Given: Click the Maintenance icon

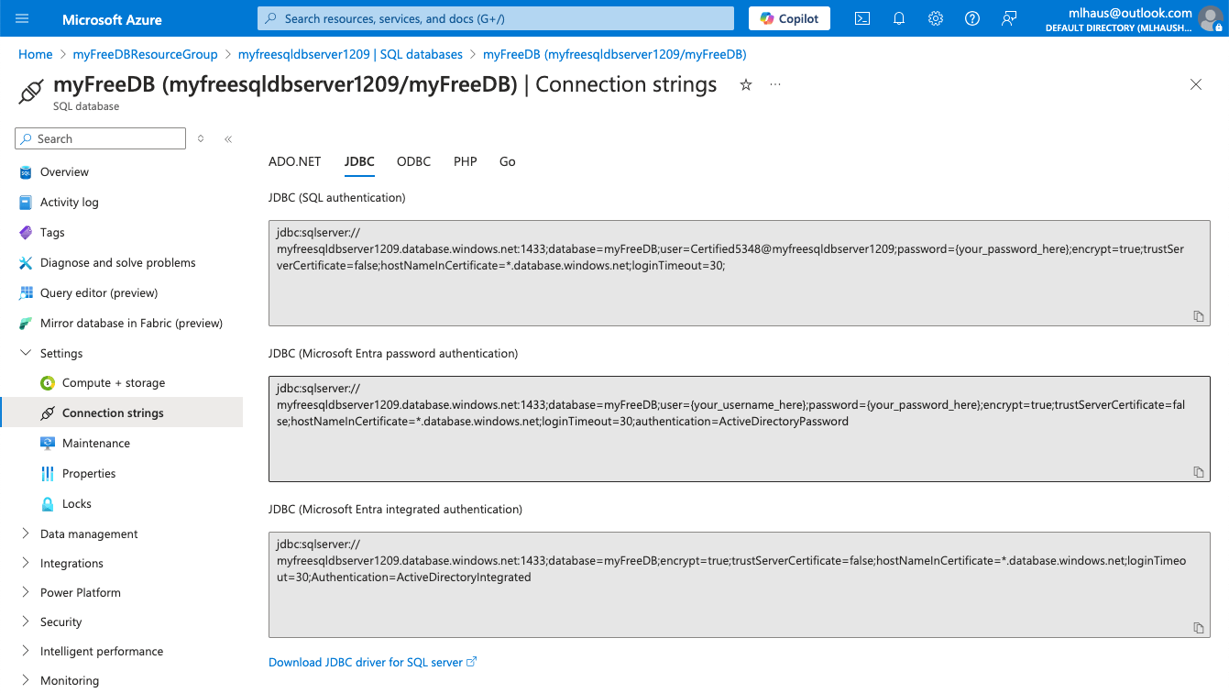Looking at the screenshot, I should coord(48,444).
